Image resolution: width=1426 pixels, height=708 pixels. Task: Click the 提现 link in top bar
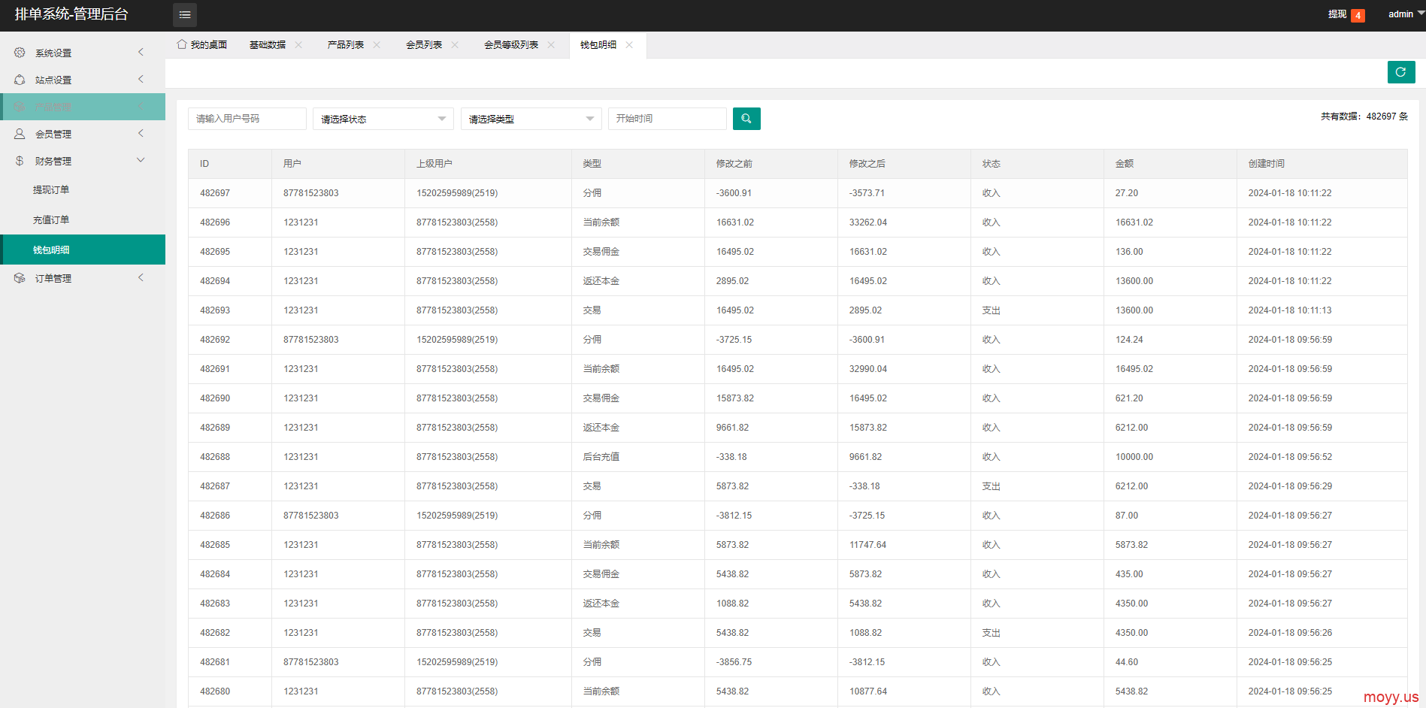[x=1337, y=14]
